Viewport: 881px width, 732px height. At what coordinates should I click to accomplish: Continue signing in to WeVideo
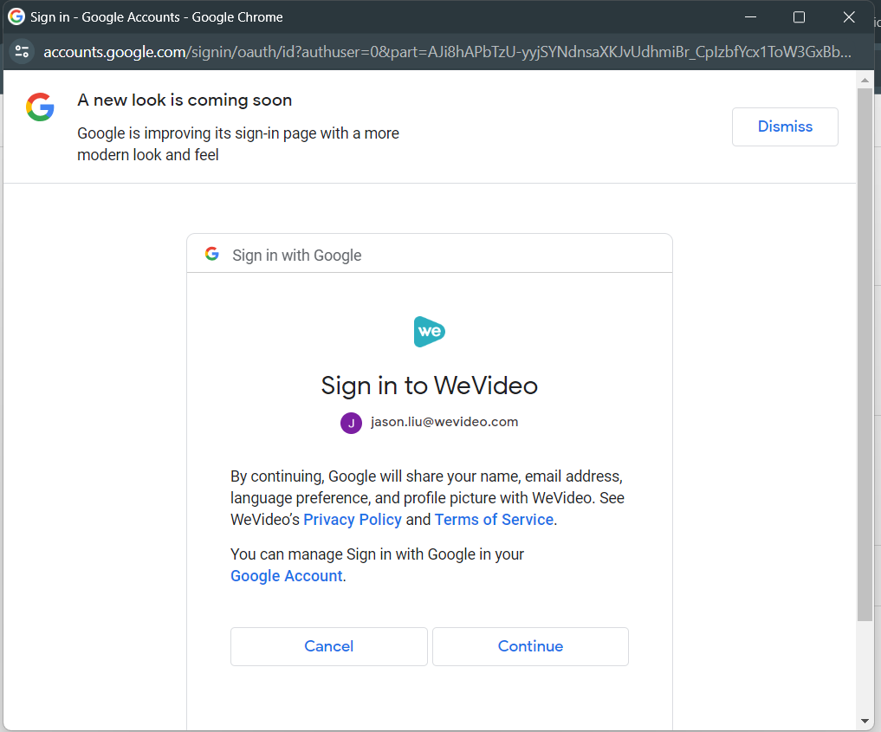pos(530,646)
